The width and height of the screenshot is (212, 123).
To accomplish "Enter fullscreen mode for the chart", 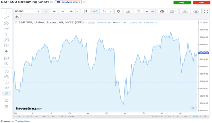I will (206, 11).
